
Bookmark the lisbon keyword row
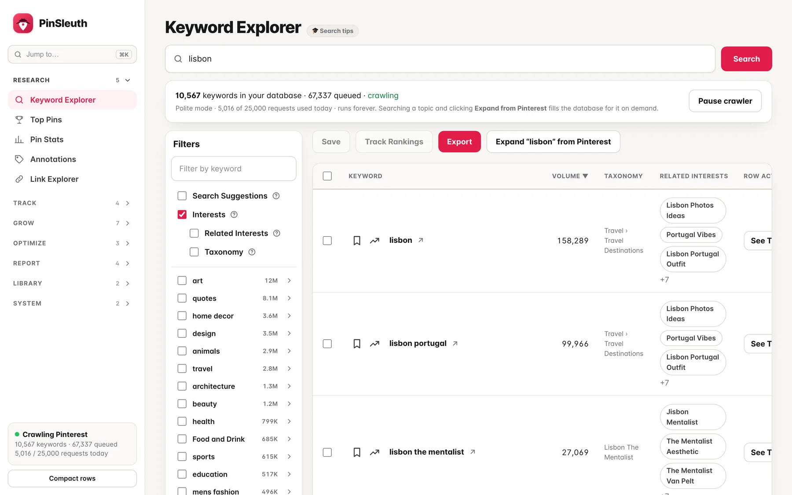[357, 241]
